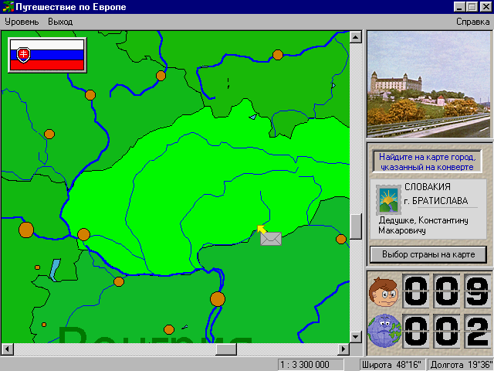Click the horizontal scrollbar thumb

pyautogui.click(x=226, y=349)
